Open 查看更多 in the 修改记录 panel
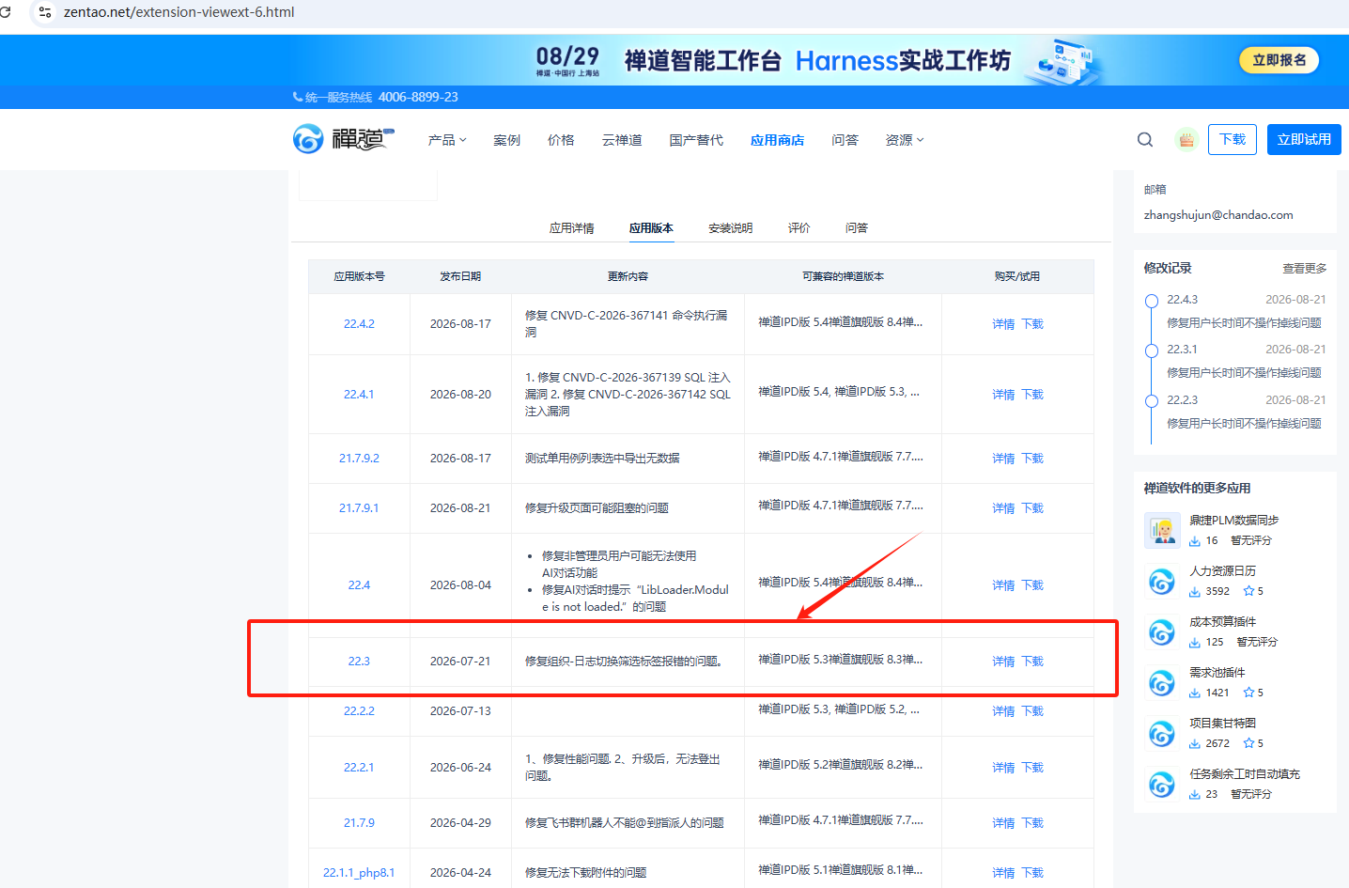 [1305, 269]
